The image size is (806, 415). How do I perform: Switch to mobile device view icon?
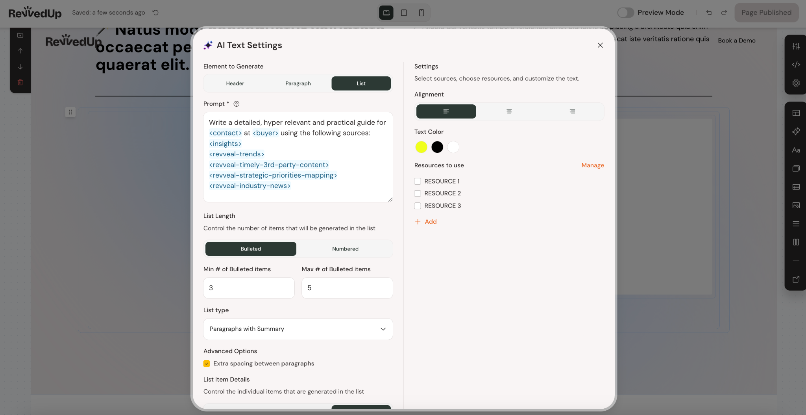coord(421,13)
